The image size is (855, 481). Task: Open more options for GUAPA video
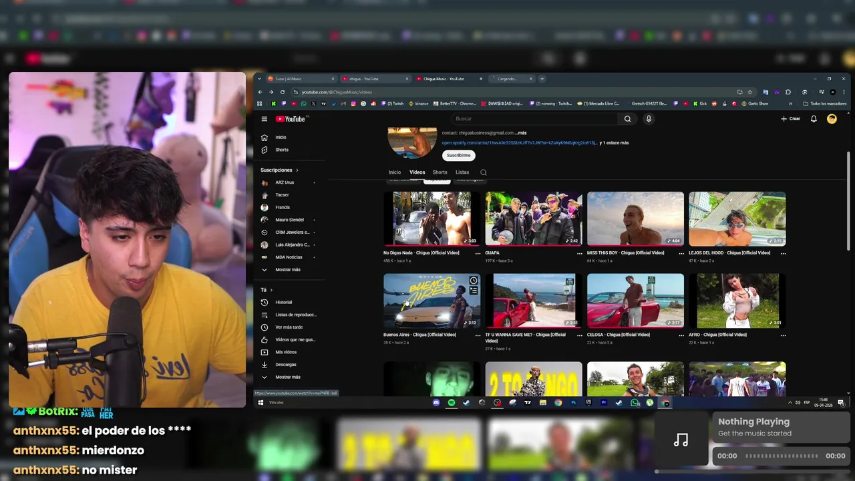tap(579, 253)
